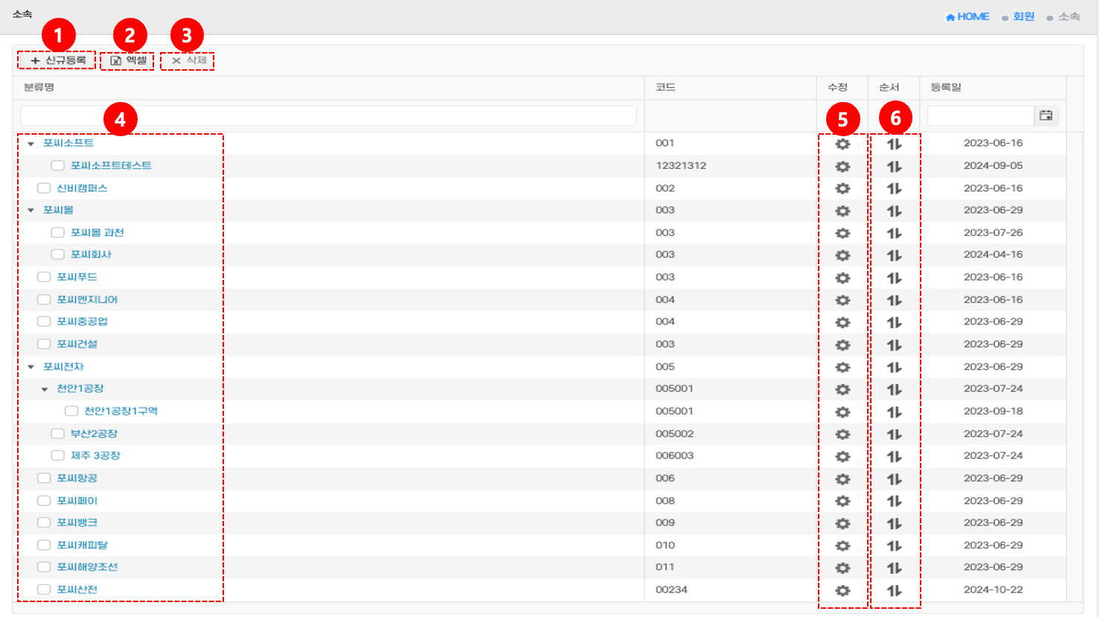Open the calendar date picker icon
This screenshot has height=617, width=1100.
(1046, 115)
